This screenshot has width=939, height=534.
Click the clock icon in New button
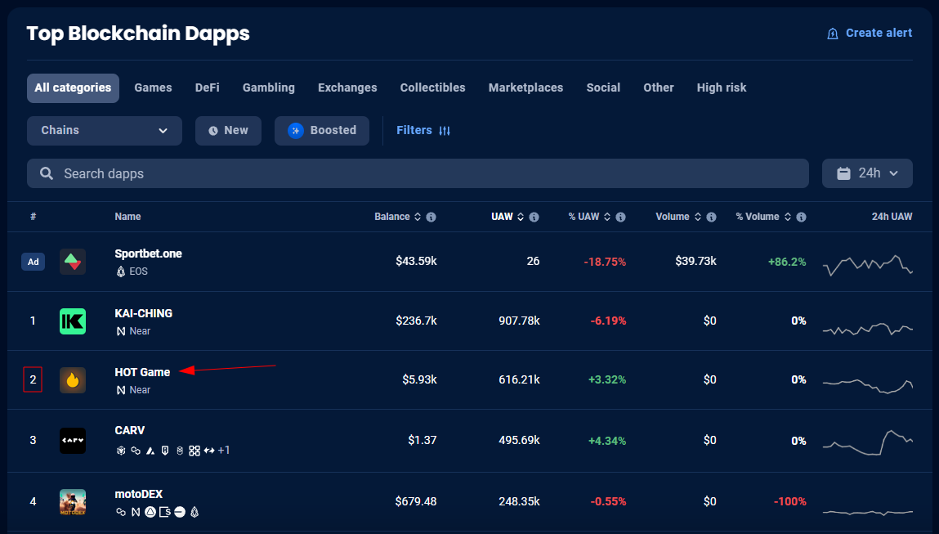(213, 131)
